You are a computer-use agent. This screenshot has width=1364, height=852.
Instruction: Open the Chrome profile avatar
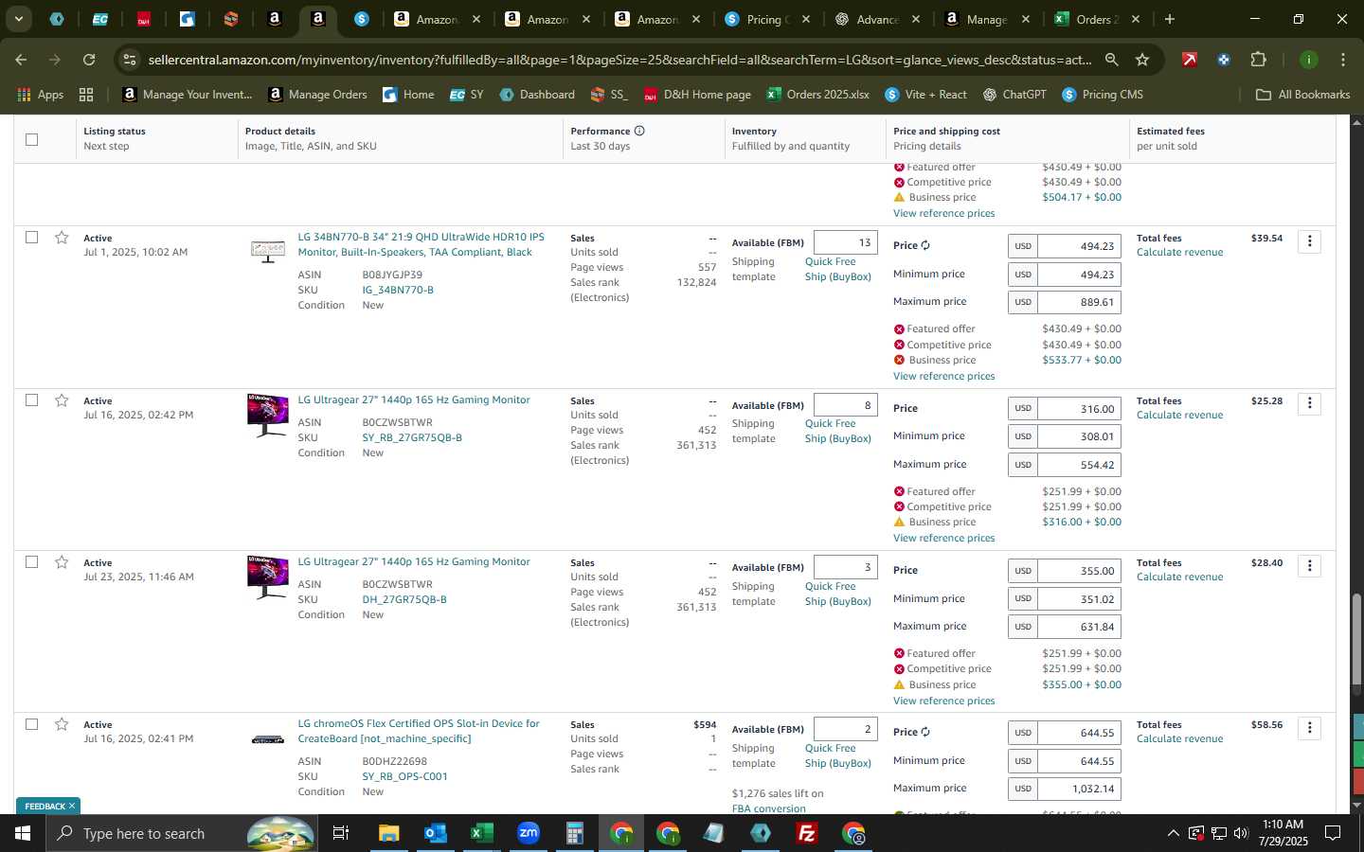[1309, 60]
